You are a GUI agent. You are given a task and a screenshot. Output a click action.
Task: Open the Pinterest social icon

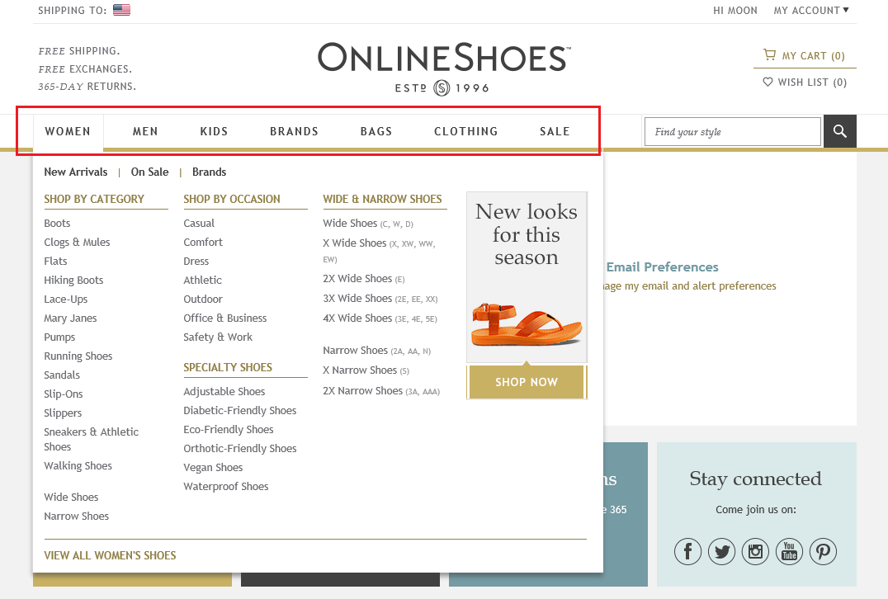(x=823, y=551)
